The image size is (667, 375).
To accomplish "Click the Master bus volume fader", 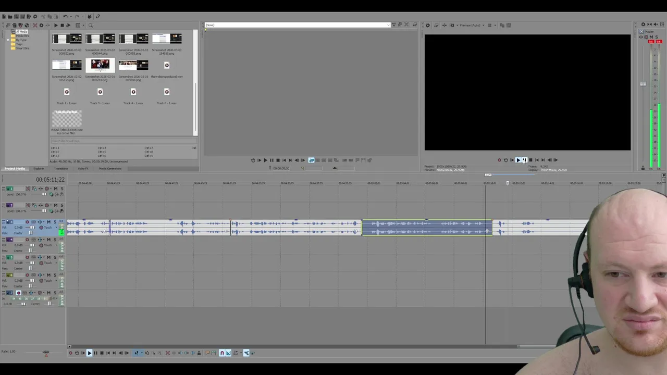I will click(x=643, y=83).
